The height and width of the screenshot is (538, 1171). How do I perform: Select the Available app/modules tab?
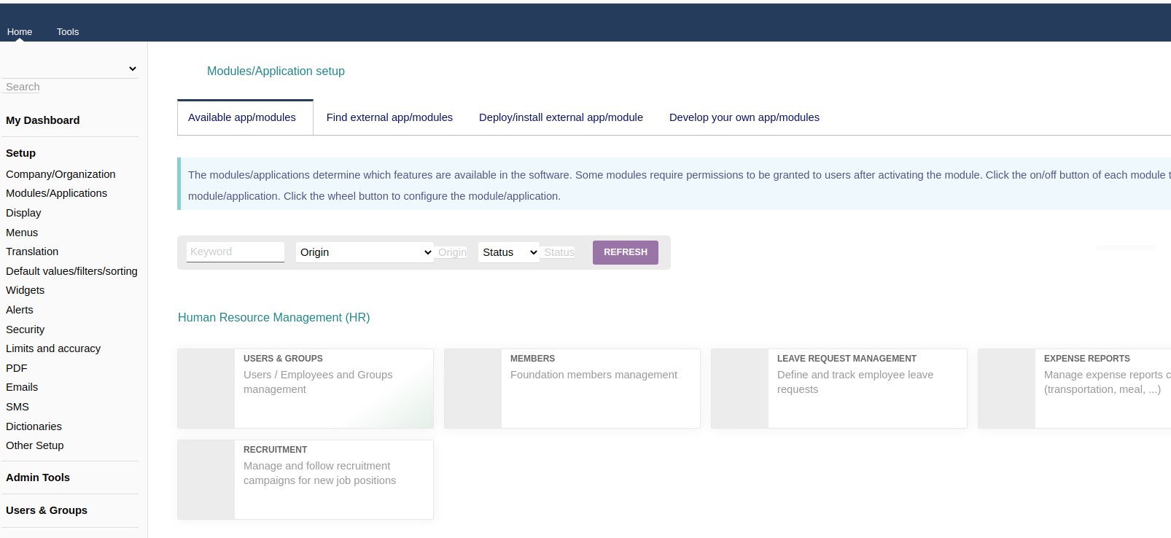tap(242, 117)
